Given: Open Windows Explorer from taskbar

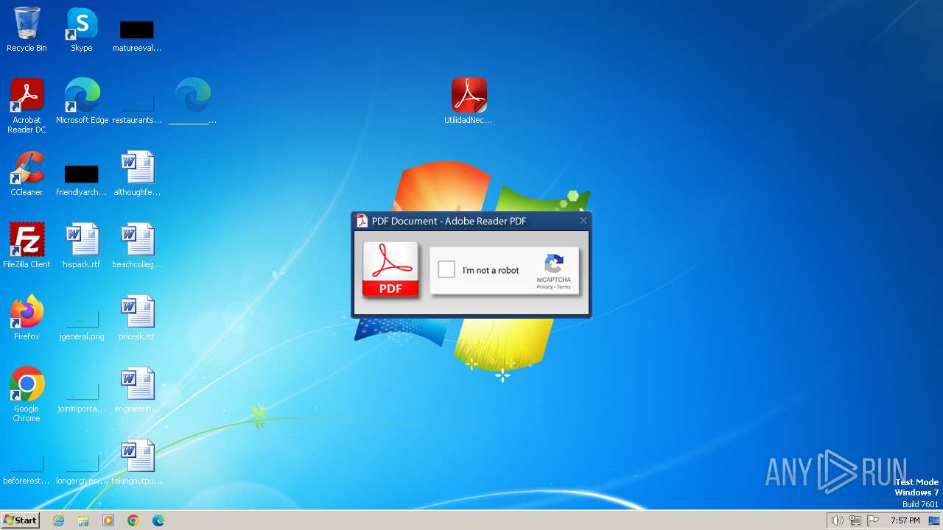Looking at the screenshot, I should 83,520.
